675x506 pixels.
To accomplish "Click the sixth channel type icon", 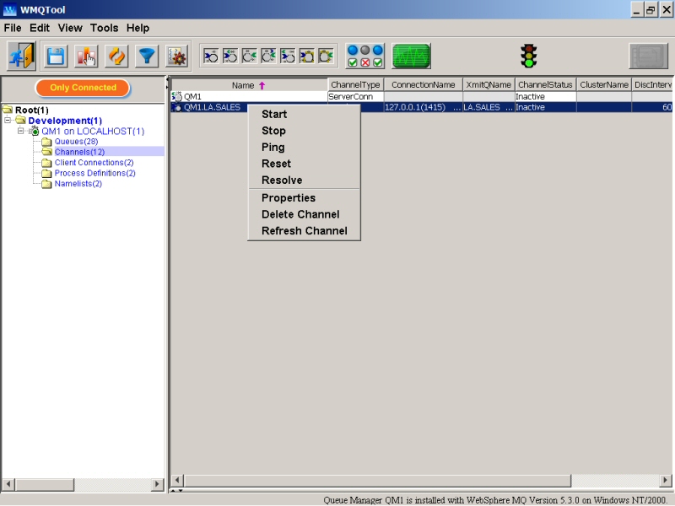I will coord(307,56).
